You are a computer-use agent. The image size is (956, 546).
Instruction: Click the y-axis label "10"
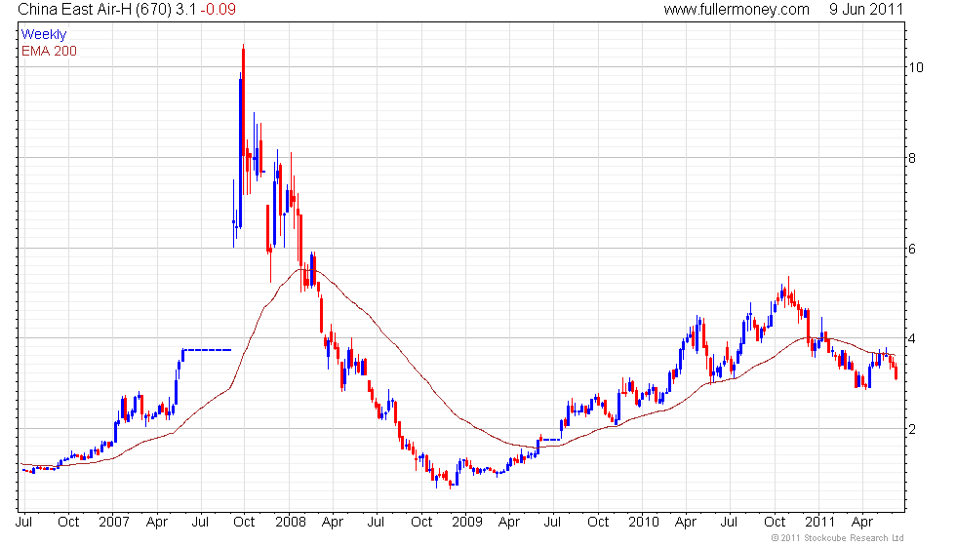(x=916, y=67)
